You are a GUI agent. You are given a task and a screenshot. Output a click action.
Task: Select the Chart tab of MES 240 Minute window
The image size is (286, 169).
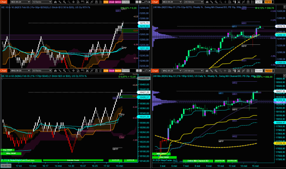[x=155, y=2]
